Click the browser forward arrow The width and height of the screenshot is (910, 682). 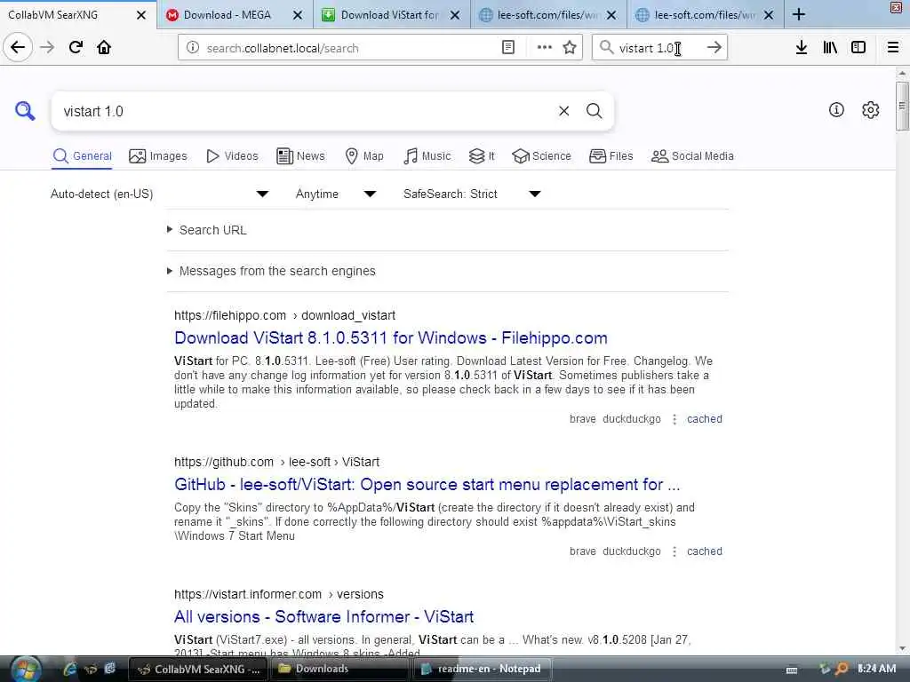click(x=47, y=47)
